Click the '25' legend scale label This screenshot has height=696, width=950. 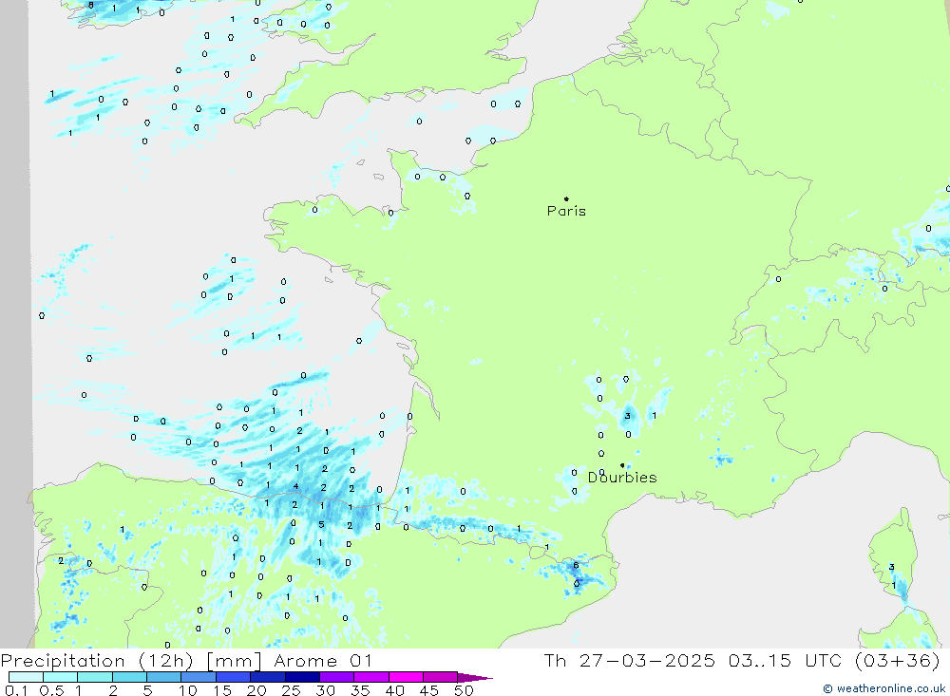click(291, 690)
